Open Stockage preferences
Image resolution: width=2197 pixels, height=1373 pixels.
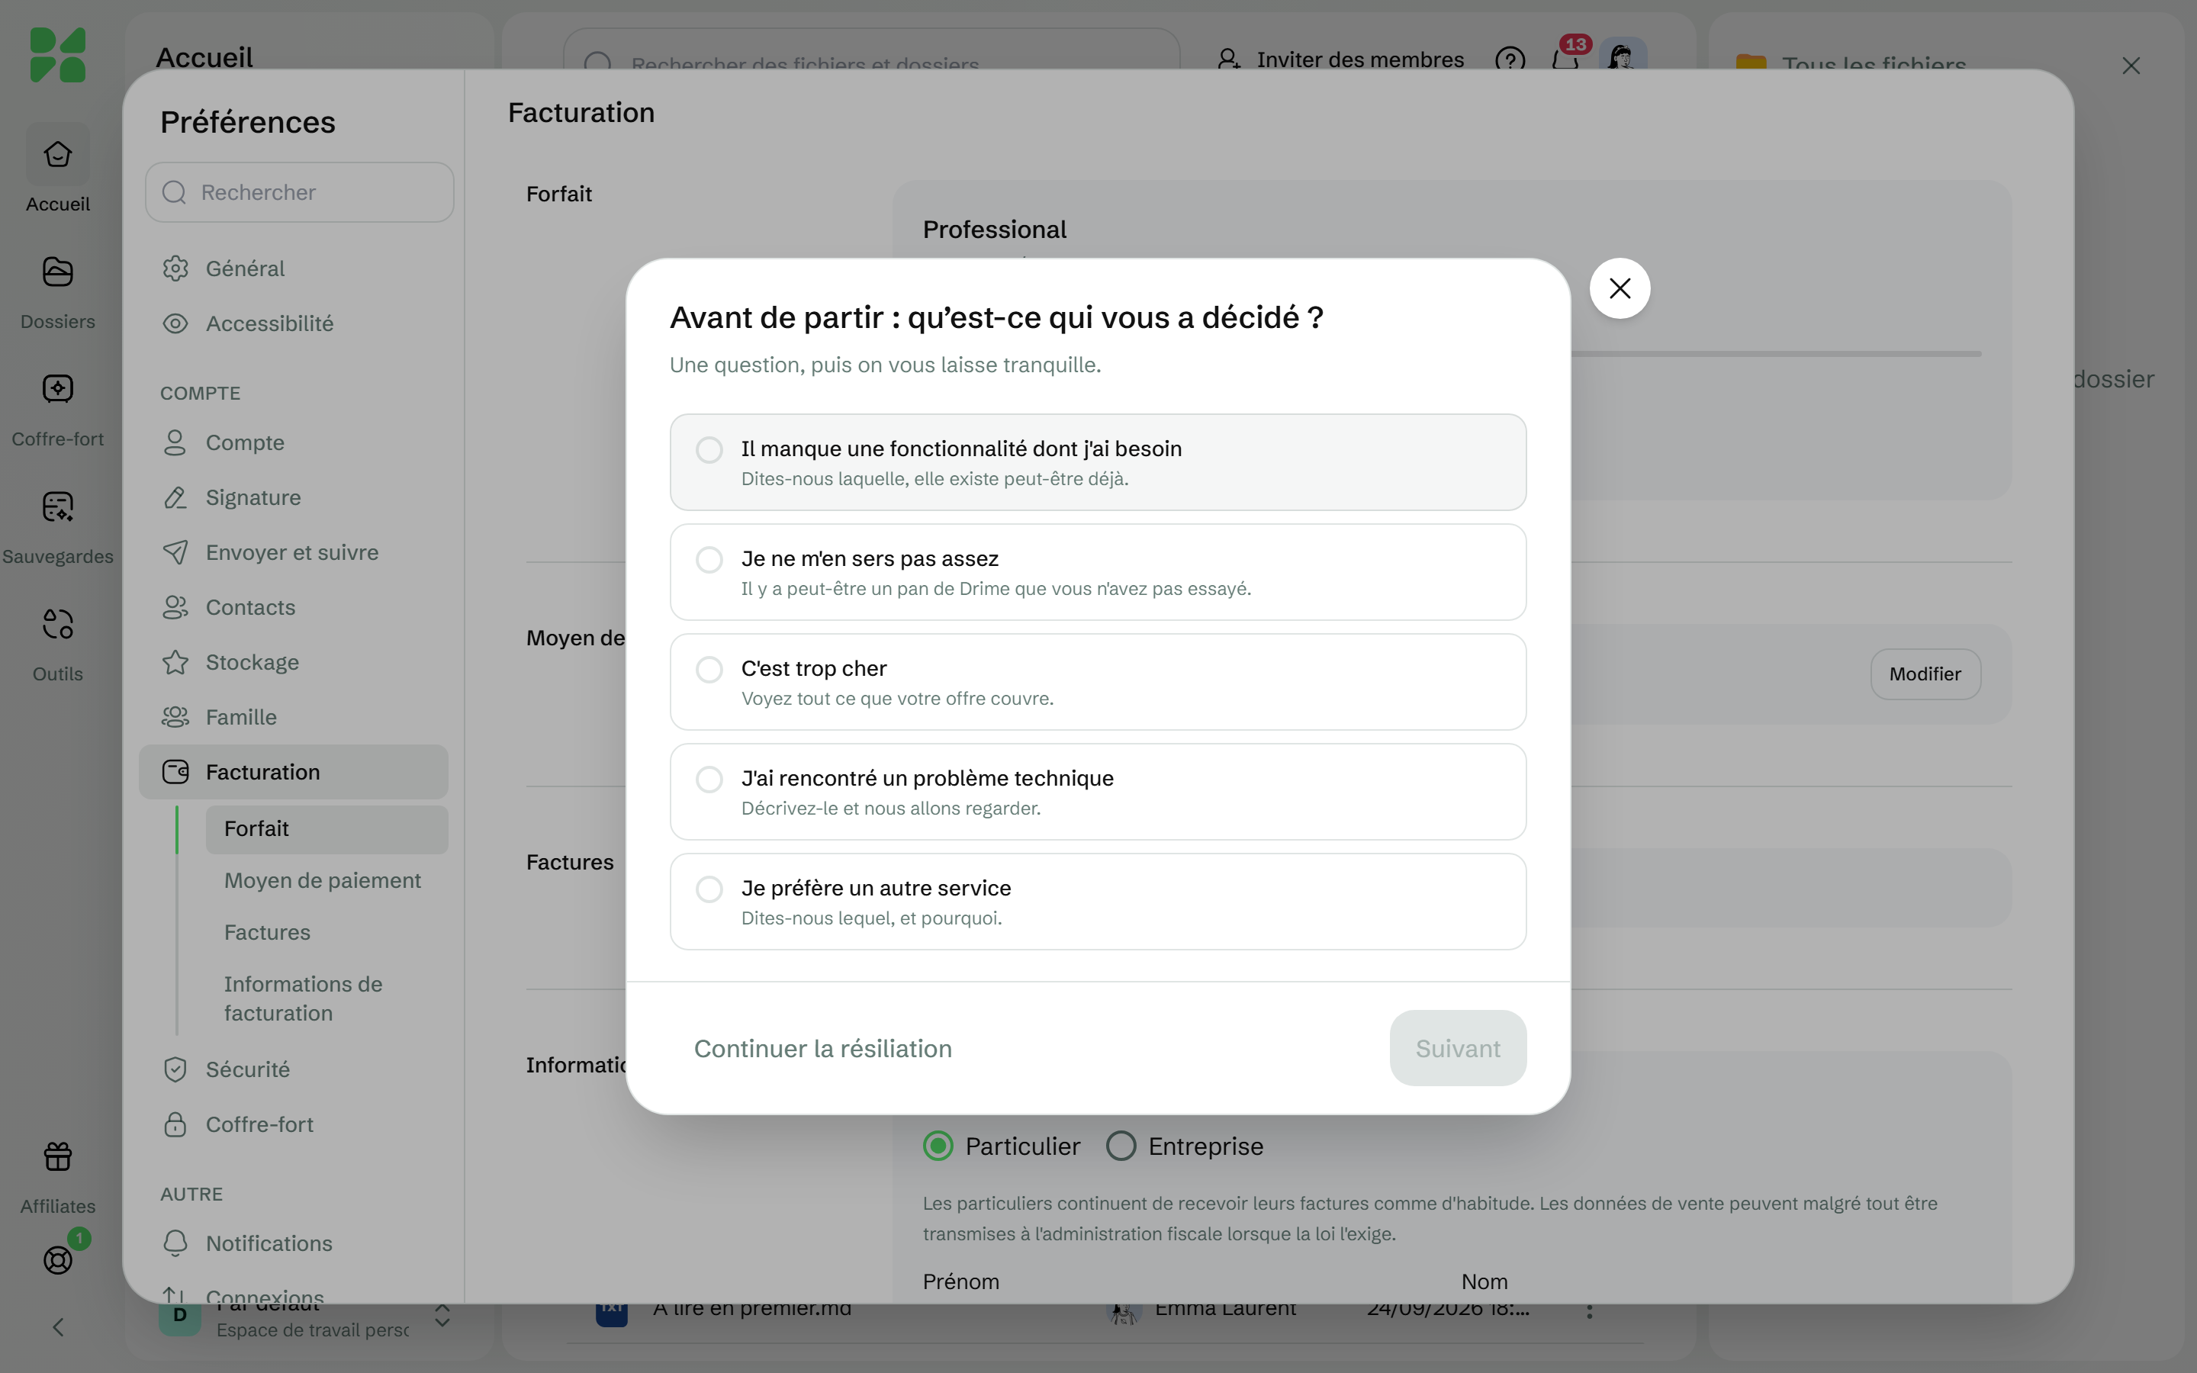pos(293,662)
